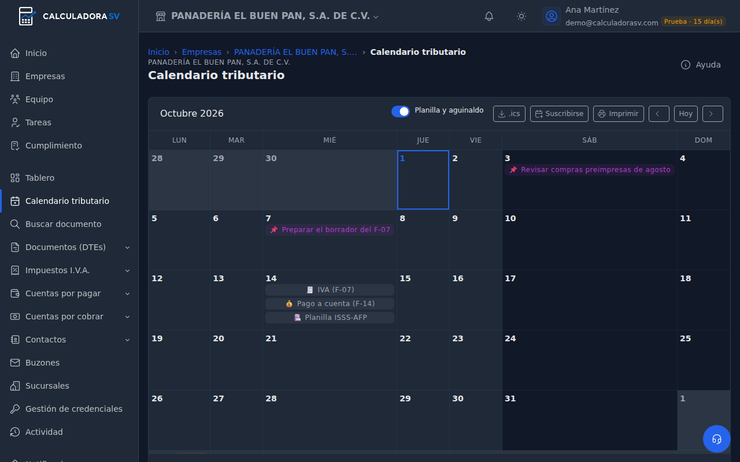Click the Ayuda info circle icon
The height and width of the screenshot is (462, 740).
[686, 65]
